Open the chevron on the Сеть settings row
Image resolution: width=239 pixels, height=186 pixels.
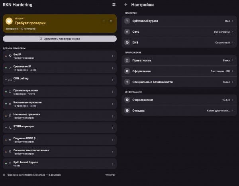[x=233, y=32]
